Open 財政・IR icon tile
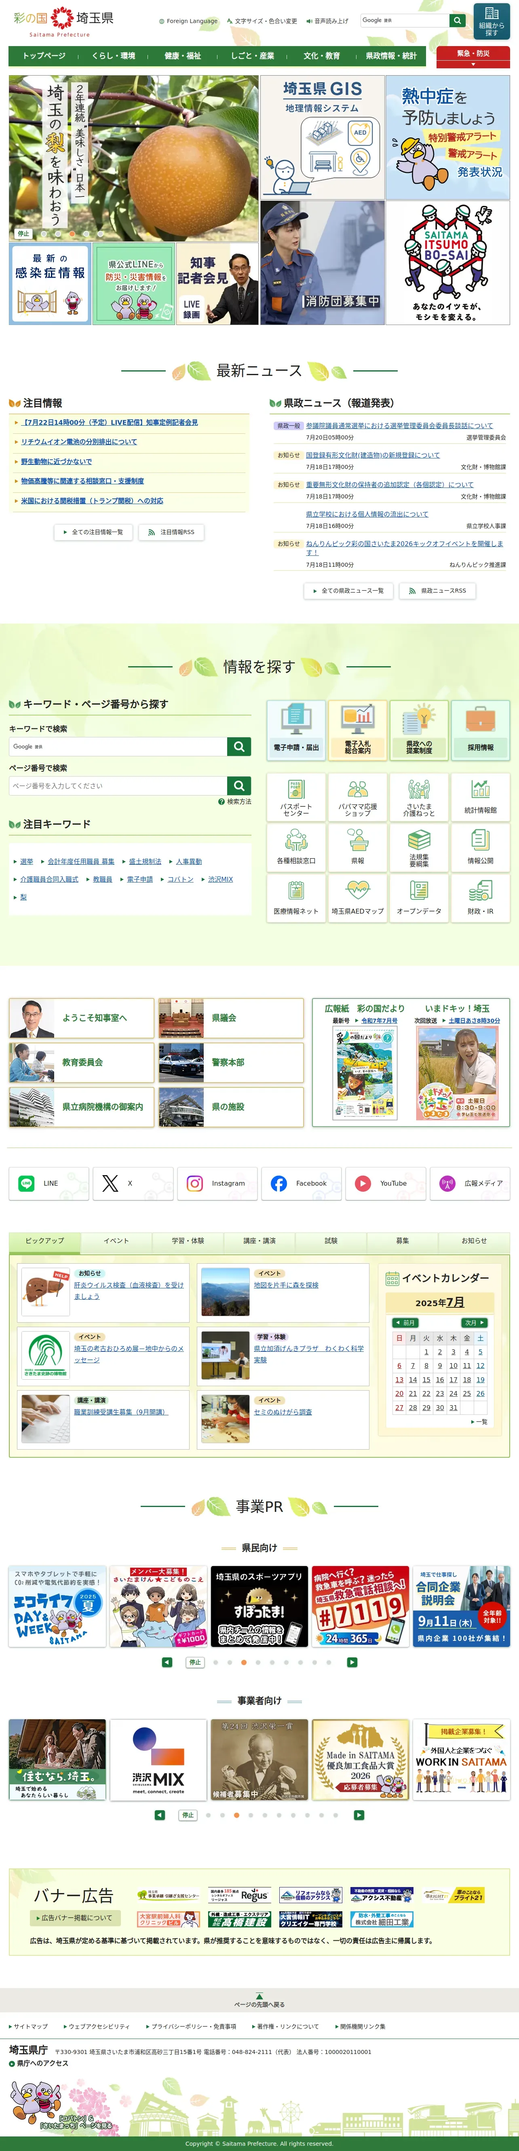The height and width of the screenshot is (2151, 519). [481, 898]
